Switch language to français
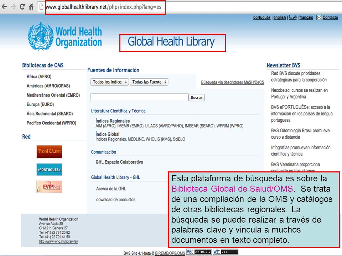342x256 pixels. click(306, 17)
